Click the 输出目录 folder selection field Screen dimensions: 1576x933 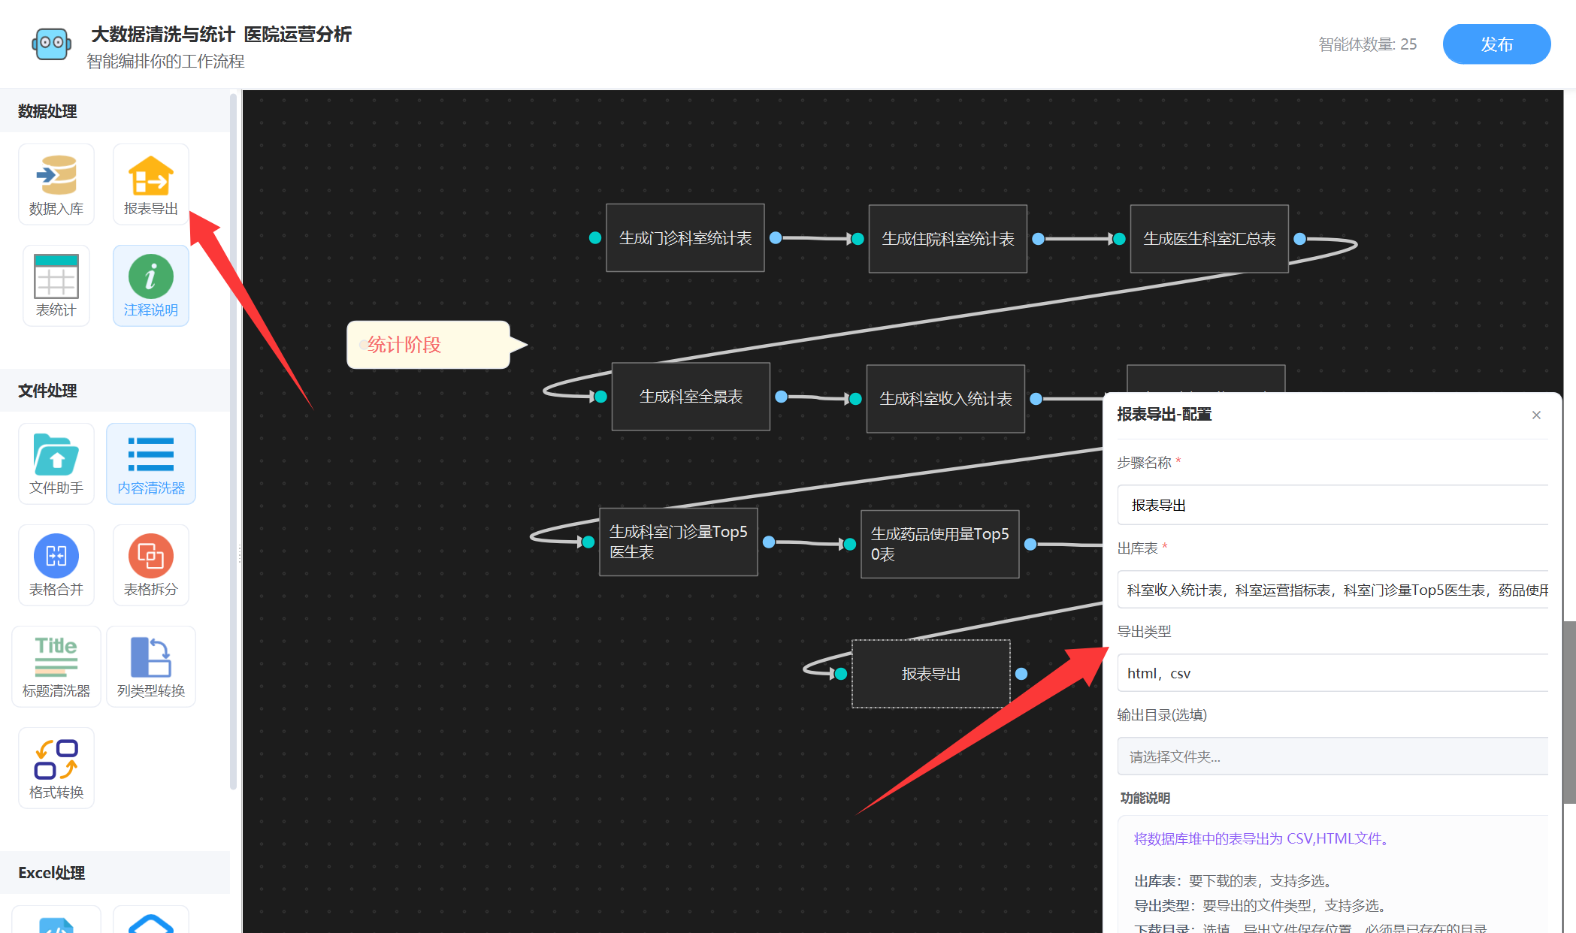[x=1332, y=756]
